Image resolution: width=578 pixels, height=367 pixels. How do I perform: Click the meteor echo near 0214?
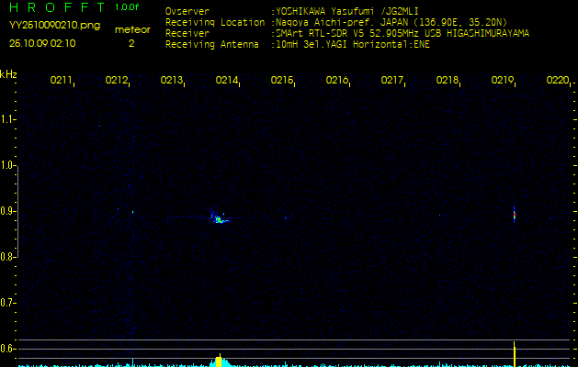(x=220, y=218)
